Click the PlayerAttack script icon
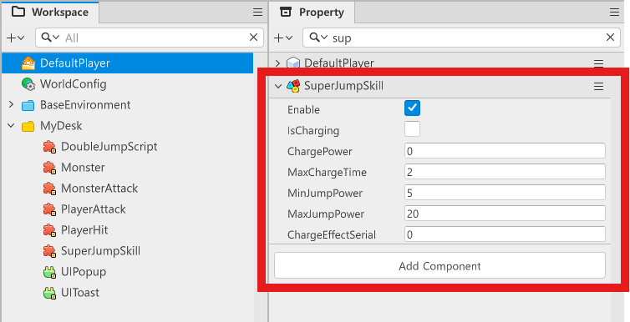This screenshot has width=630, height=322. tap(49, 209)
